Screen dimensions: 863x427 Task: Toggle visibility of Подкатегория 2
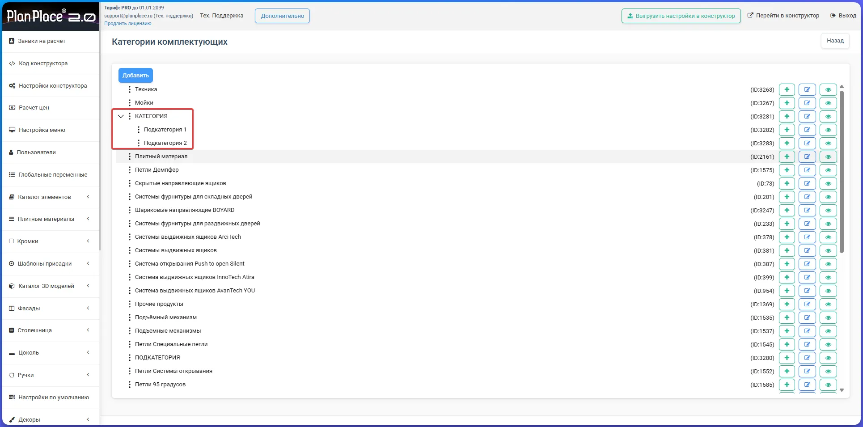tap(828, 143)
